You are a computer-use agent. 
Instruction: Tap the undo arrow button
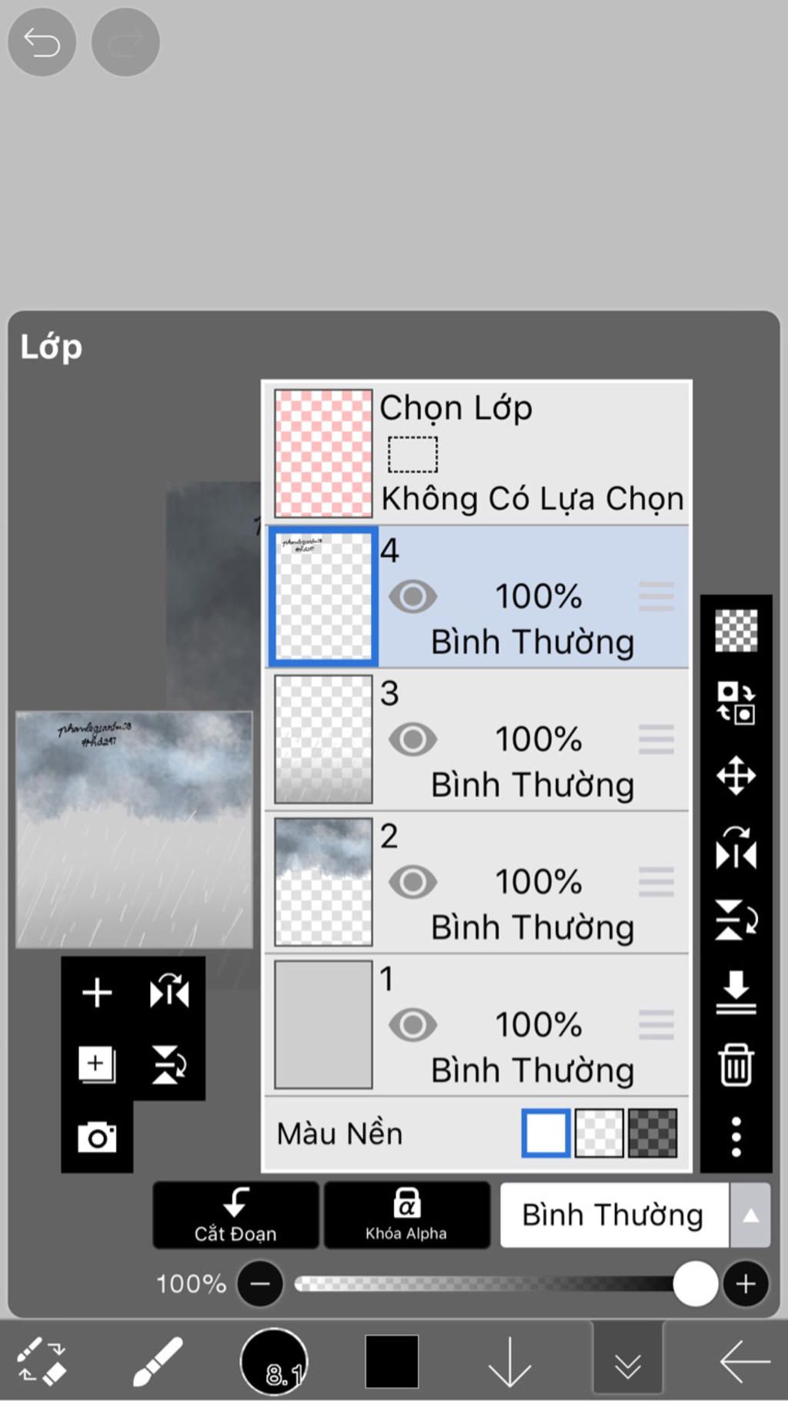[x=42, y=42]
